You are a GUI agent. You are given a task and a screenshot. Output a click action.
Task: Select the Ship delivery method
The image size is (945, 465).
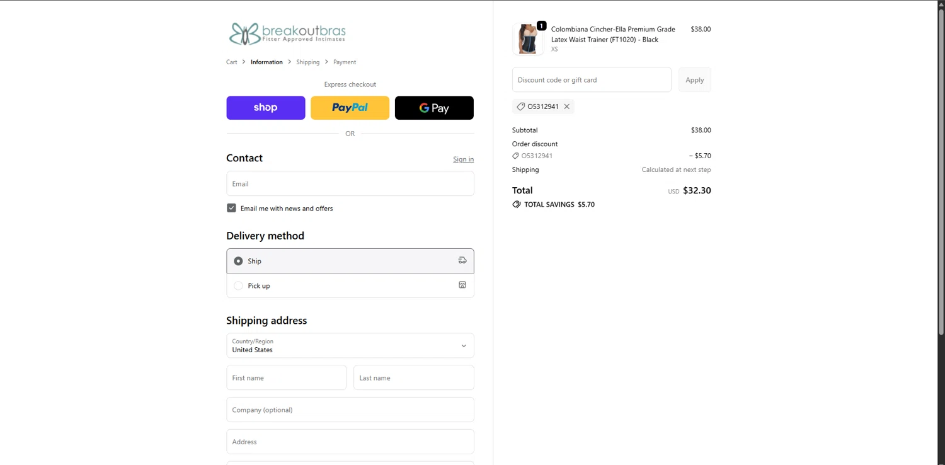350,261
